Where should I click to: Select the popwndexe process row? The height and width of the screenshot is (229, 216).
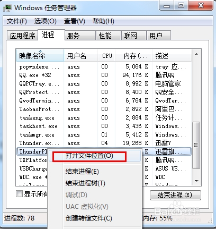(x=104, y=66)
